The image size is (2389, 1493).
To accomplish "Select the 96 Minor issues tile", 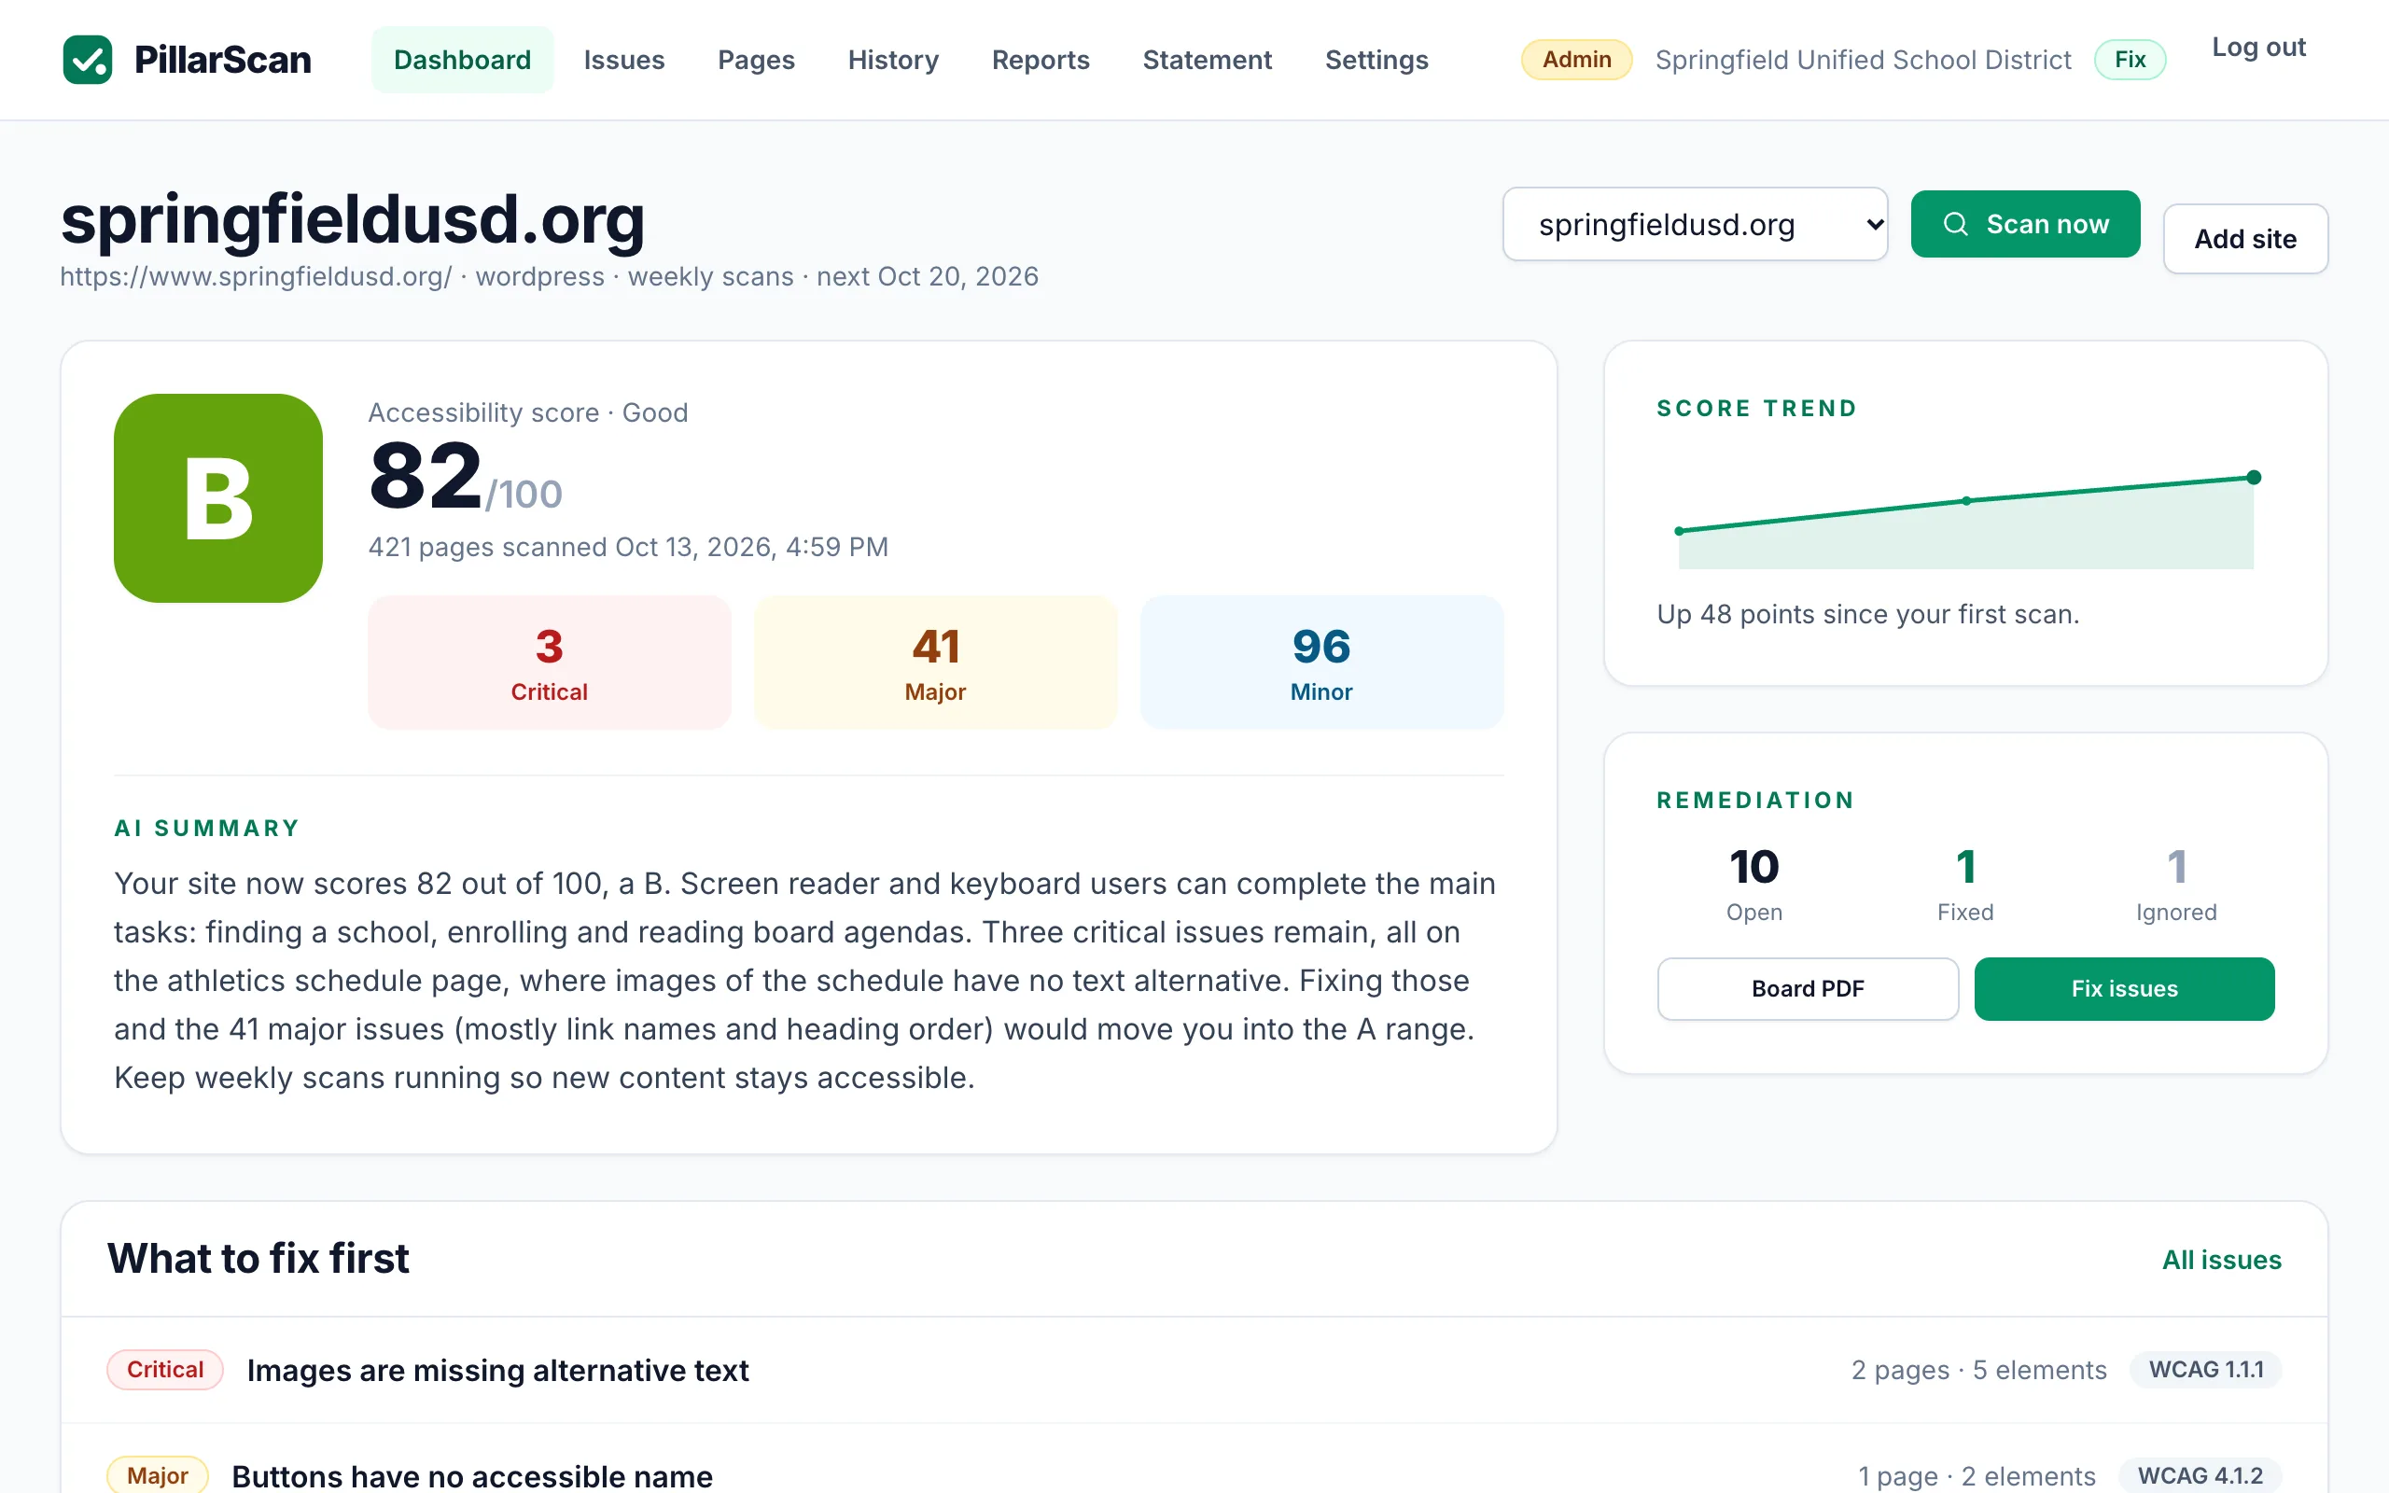I will point(1320,663).
